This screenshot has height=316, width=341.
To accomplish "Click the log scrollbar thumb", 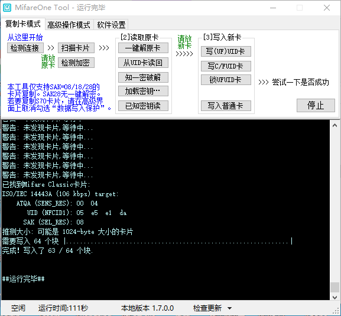I will pos(334,287).
